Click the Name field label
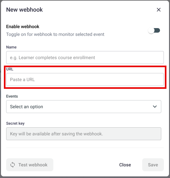The height and width of the screenshot is (178, 170). pyautogui.click(x=11, y=47)
